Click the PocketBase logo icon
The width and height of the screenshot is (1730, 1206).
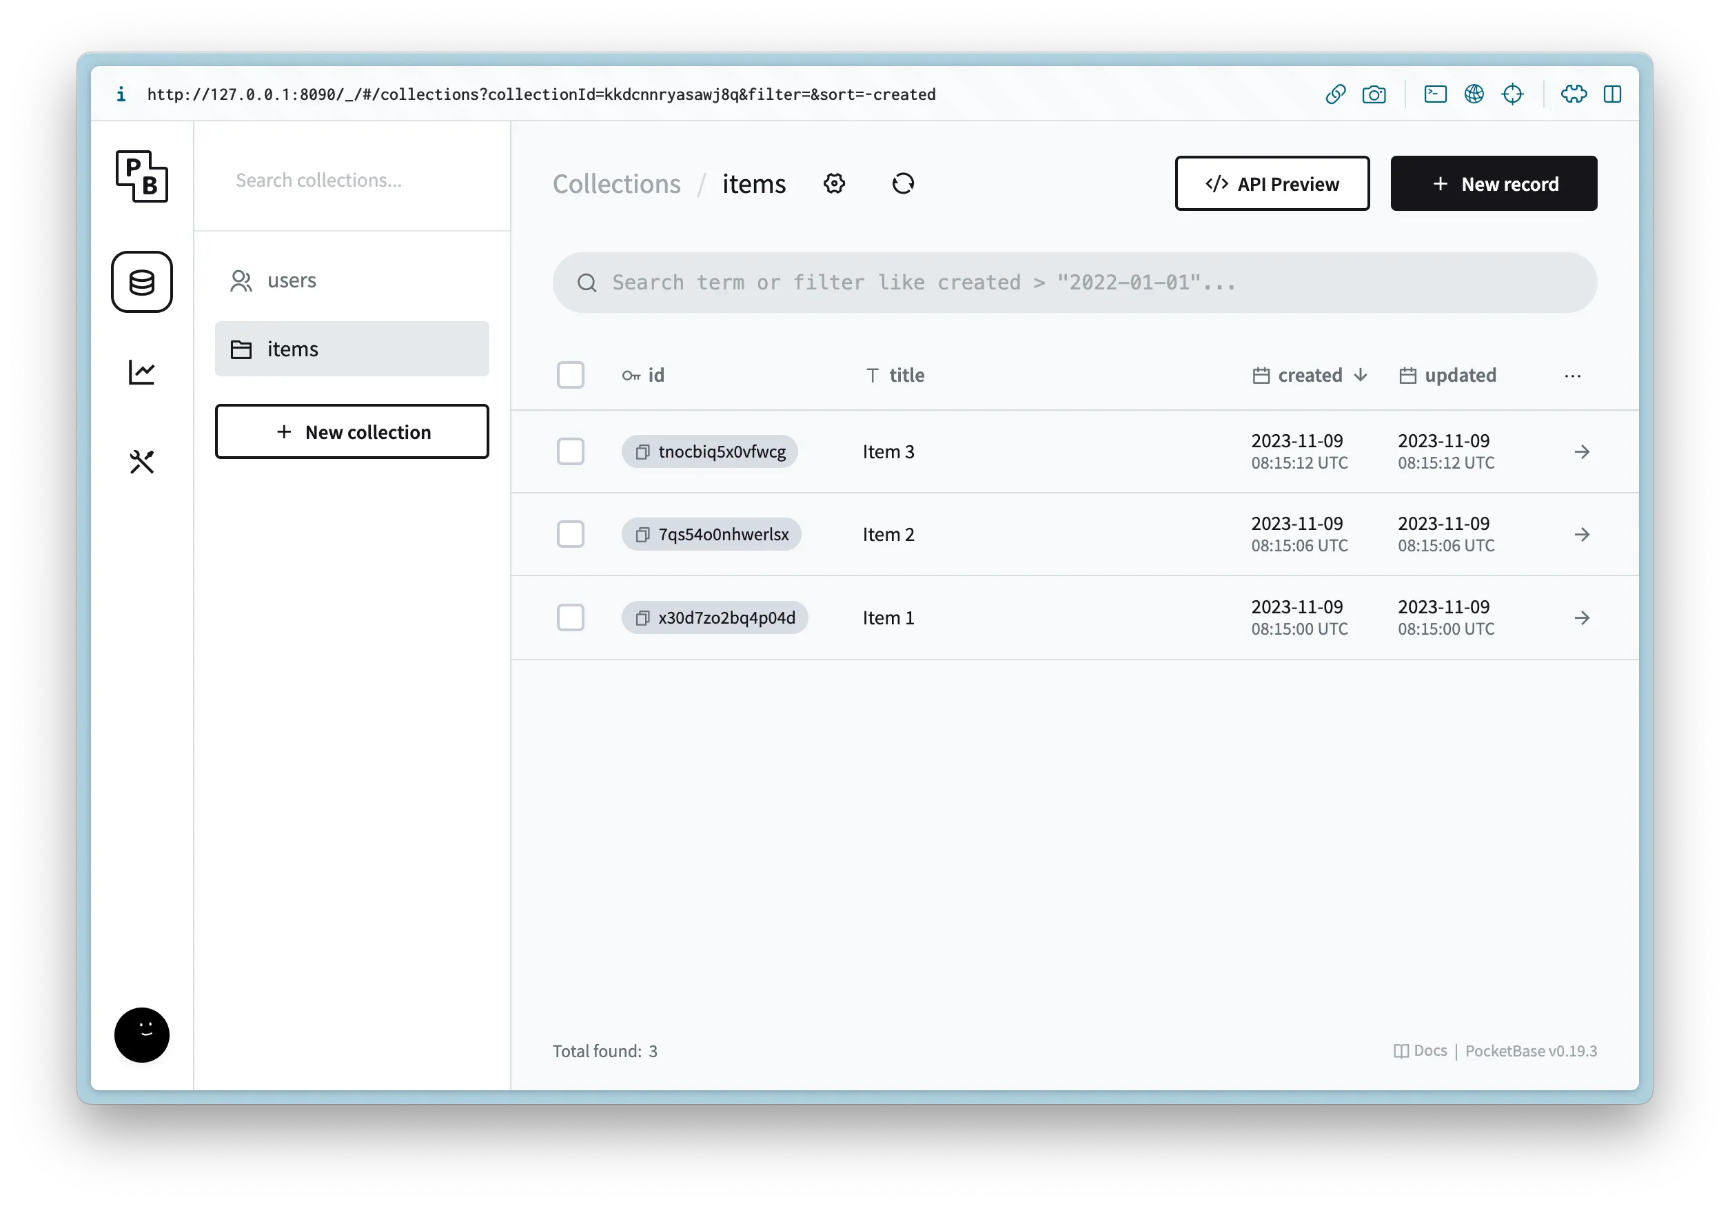tap(142, 176)
